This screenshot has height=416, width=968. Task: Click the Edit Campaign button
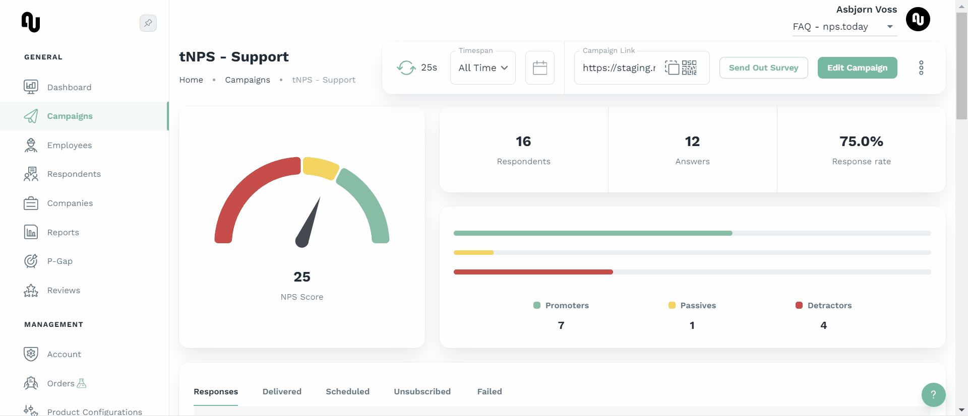(x=857, y=67)
